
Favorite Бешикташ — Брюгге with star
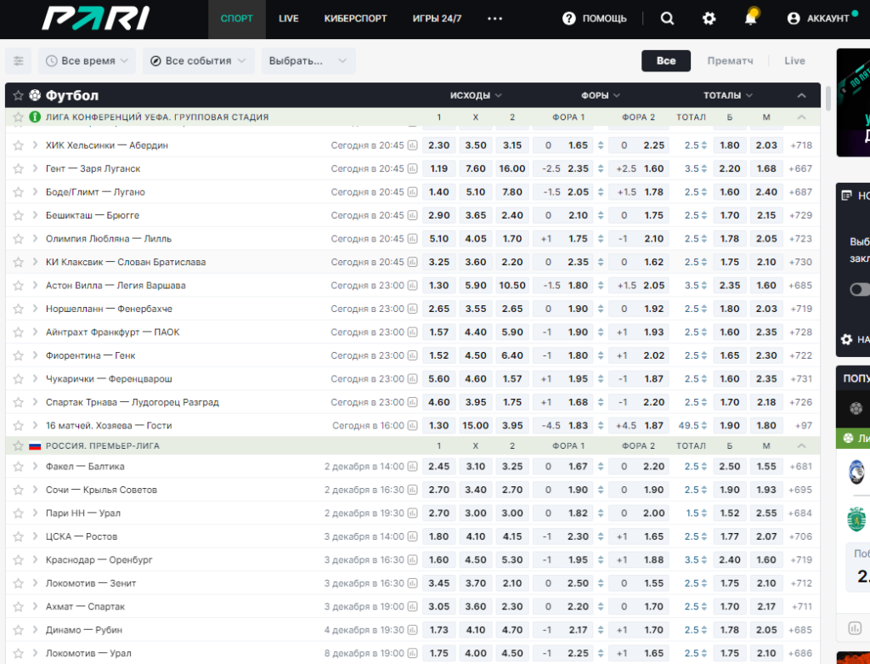(19, 215)
